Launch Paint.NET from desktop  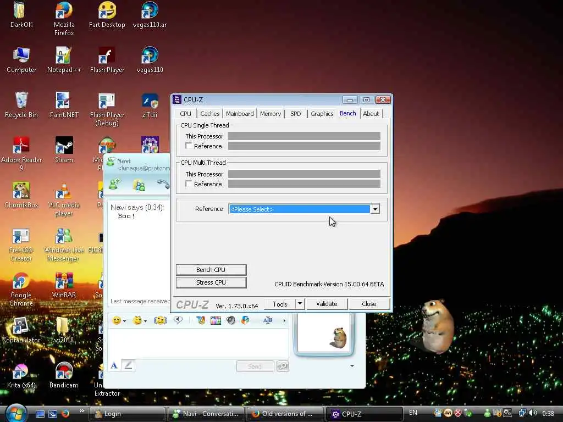(64, 105)
